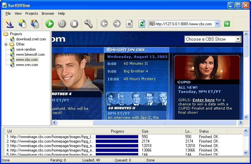This screenshot has height=164, width=251.
Task: Click the New Project wizard icon
Action: coord(10,24)
